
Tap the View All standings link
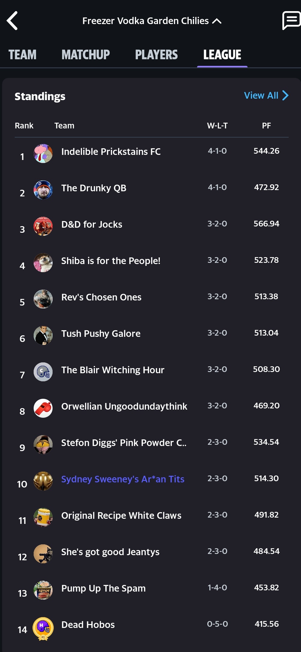(x=261, y=95)
